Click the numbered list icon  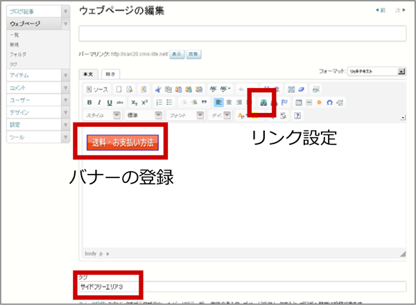pos(159,103)
